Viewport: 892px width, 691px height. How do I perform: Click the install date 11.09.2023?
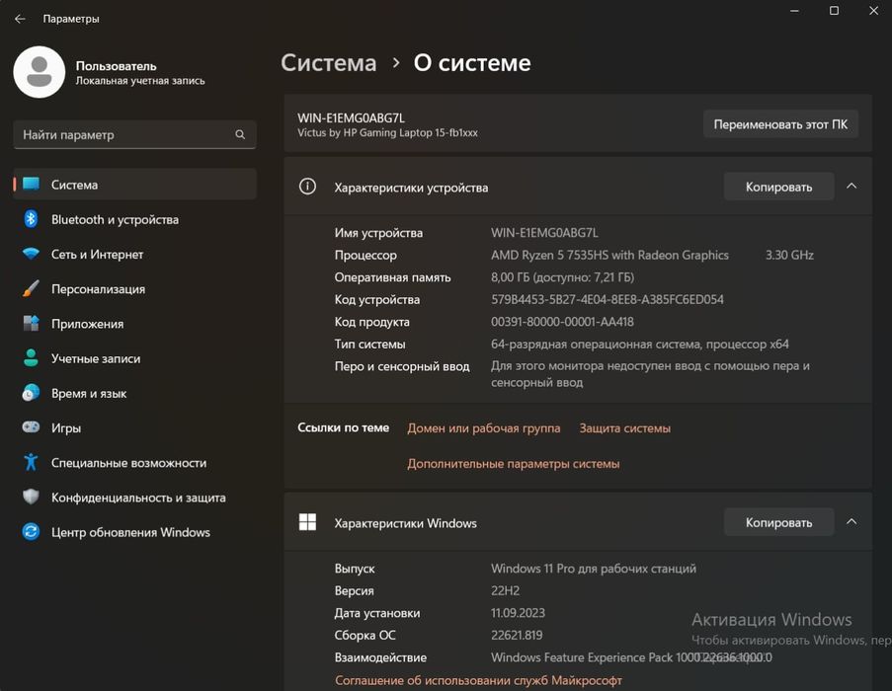[x=518, y=613]
